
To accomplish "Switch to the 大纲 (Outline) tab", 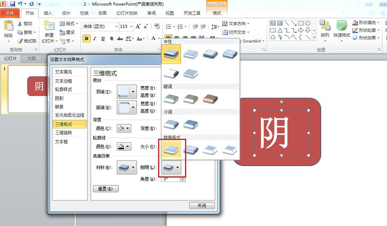I will click(x=31, y=58).
